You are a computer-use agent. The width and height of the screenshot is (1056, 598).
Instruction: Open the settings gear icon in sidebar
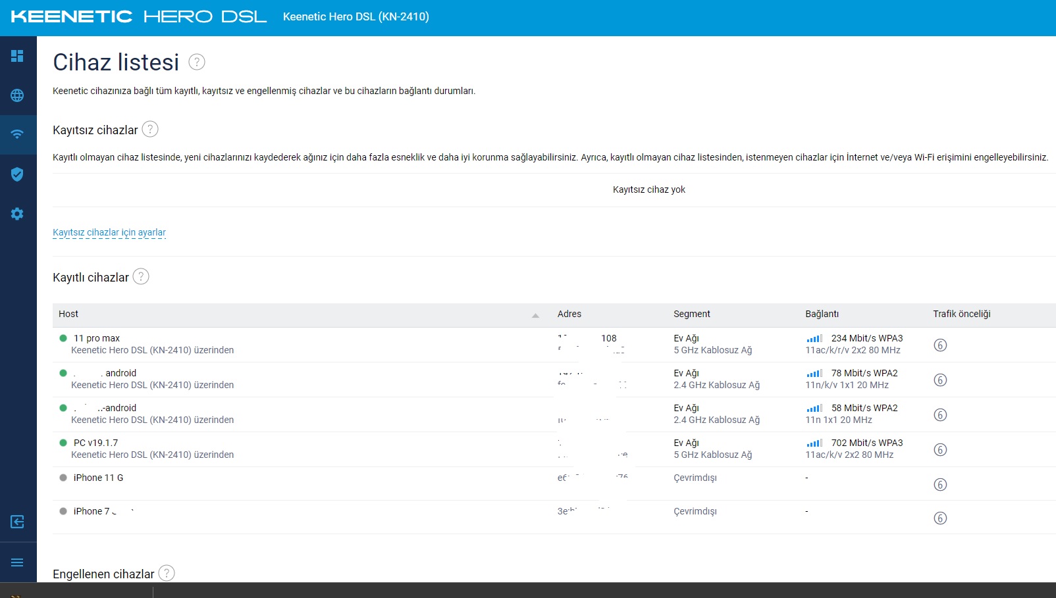pyautogui.click(x=17, y=214)
